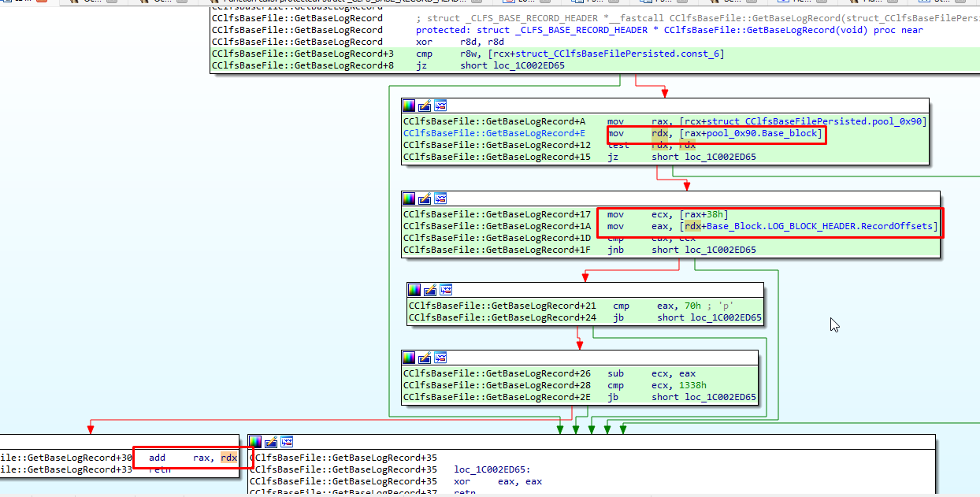Click pencil edit icon on GetBaseLogRecord+17 block
This screenshot has width=980, height=497.
coord(425,198)
